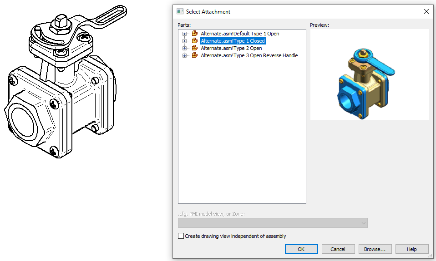The width and height of the screenshot is (436, 261).
Task: Click the Cancel button
Action: point(338,249)
